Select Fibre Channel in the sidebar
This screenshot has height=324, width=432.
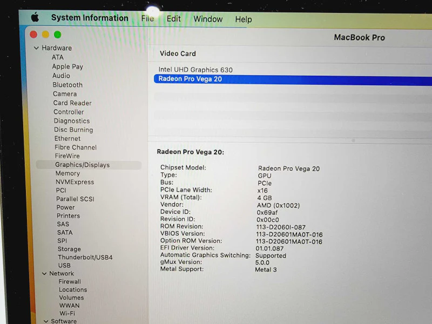[x=76, y=147]
